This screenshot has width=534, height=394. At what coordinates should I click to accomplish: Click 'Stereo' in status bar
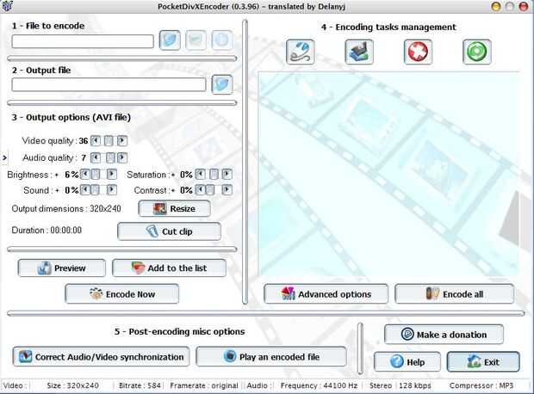(x=381, y=385)
